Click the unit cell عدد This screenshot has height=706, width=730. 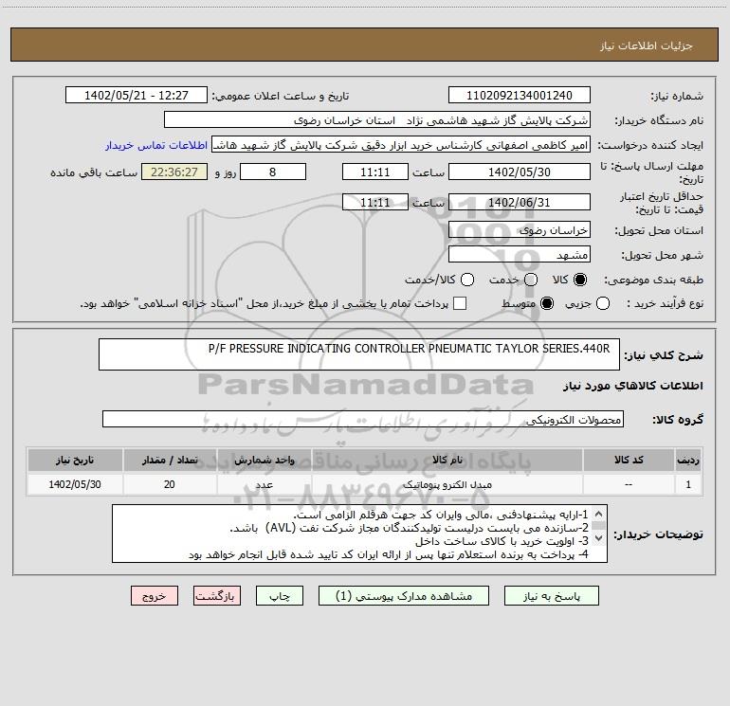[x=264, y=484]
